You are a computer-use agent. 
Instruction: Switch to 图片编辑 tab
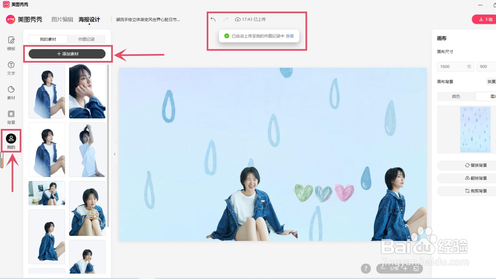(62, 20)
